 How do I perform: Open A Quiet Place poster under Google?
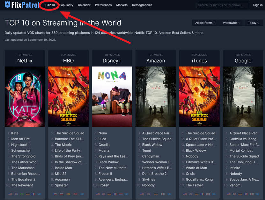pyautogui.click(x=243, y=97)
